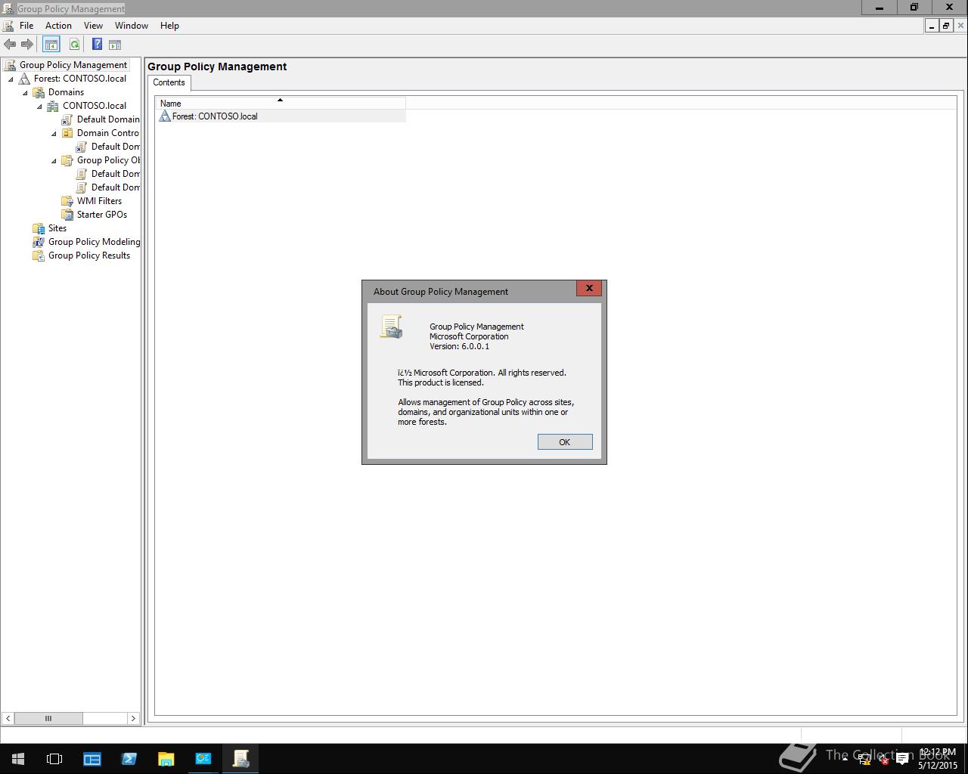
Task: Click the network status tray icon
Action: [864, 760]
